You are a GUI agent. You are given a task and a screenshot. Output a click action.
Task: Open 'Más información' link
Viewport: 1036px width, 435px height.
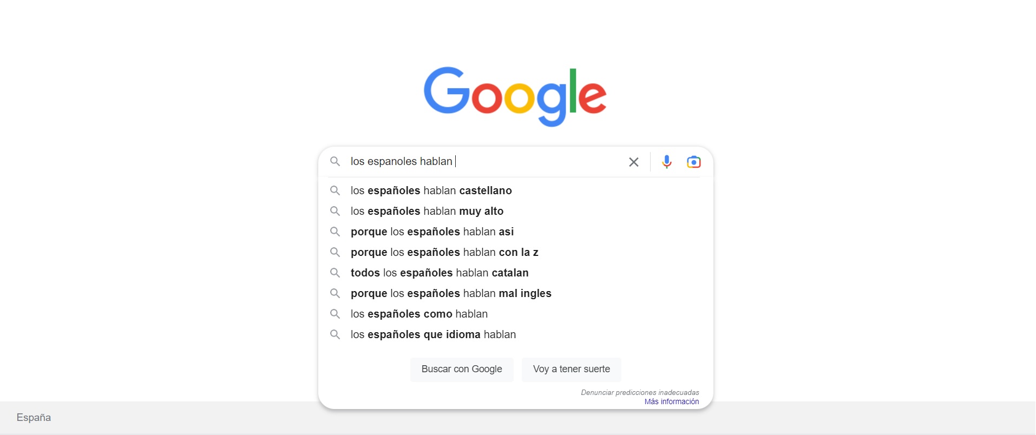[671, 401]
